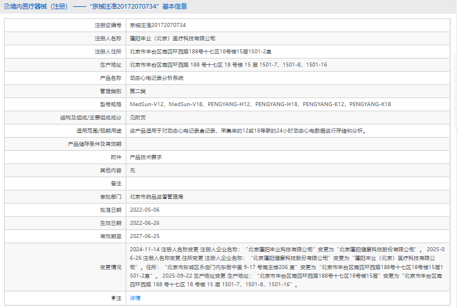This screenshot has width=458, height=308.
Task: Click registration number value 京械注准20172070734
Action: point(157,25)
